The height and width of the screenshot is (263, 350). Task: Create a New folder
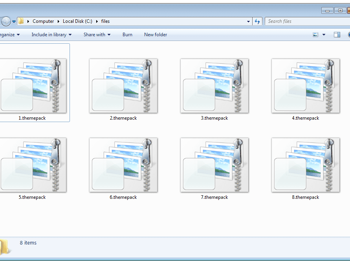pyautogui.click(x=156, y=35)
